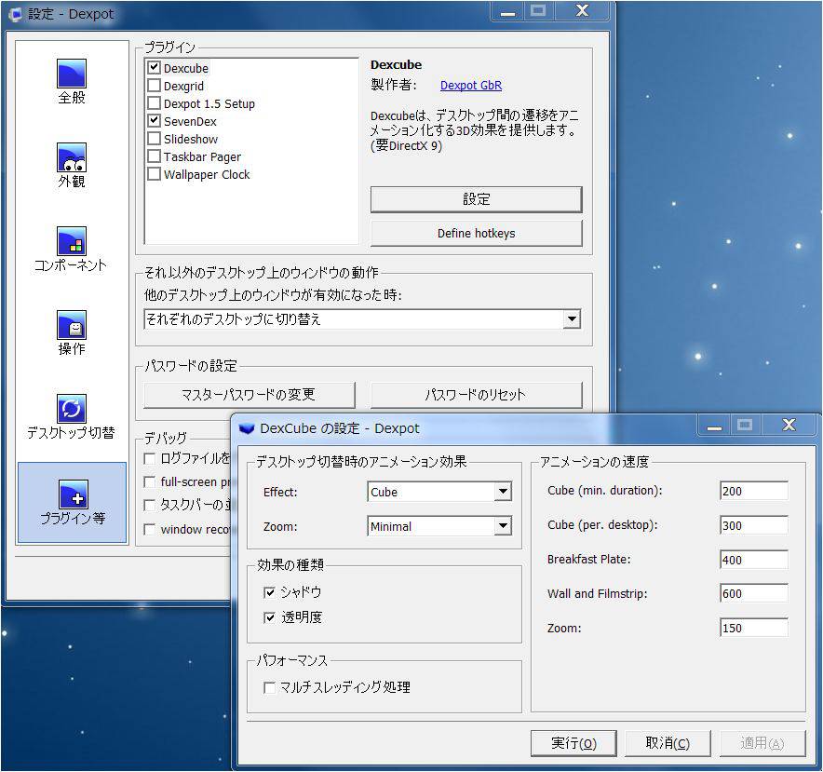Select the 操作 (Controls) category icon
This screenshot has height=772, width=823.
click(72, 333)
